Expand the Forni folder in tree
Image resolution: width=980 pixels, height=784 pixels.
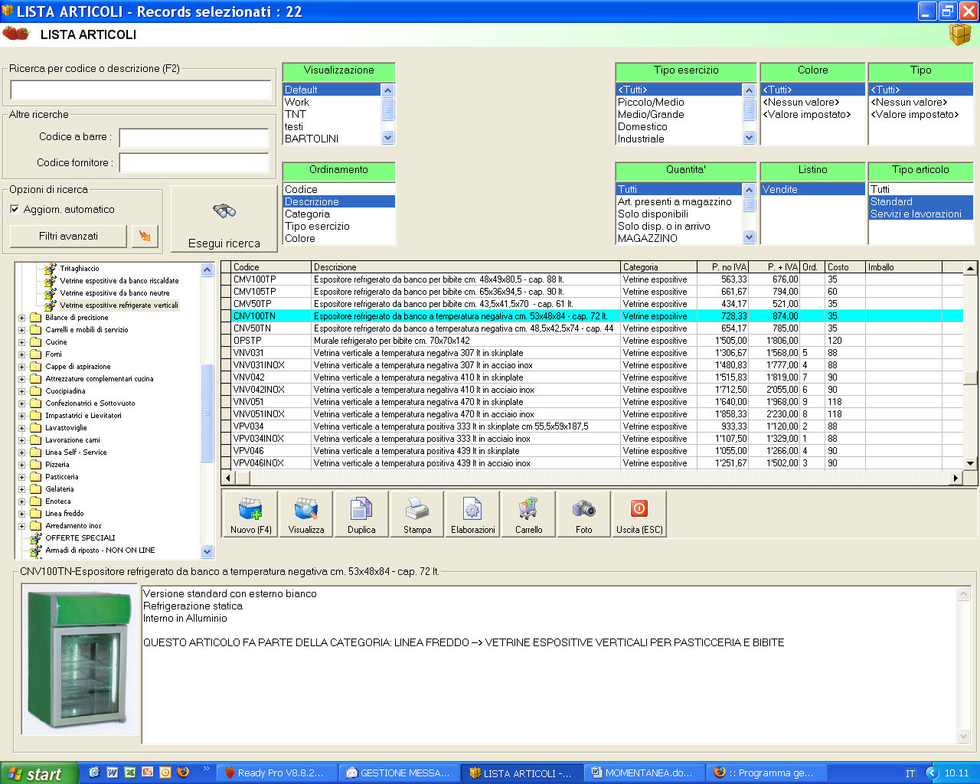(22, 354)
